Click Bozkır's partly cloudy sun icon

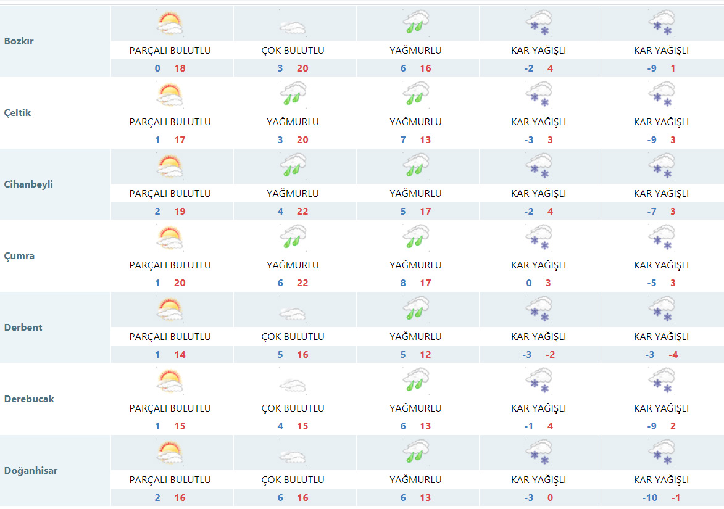click(x=170, y=23)
